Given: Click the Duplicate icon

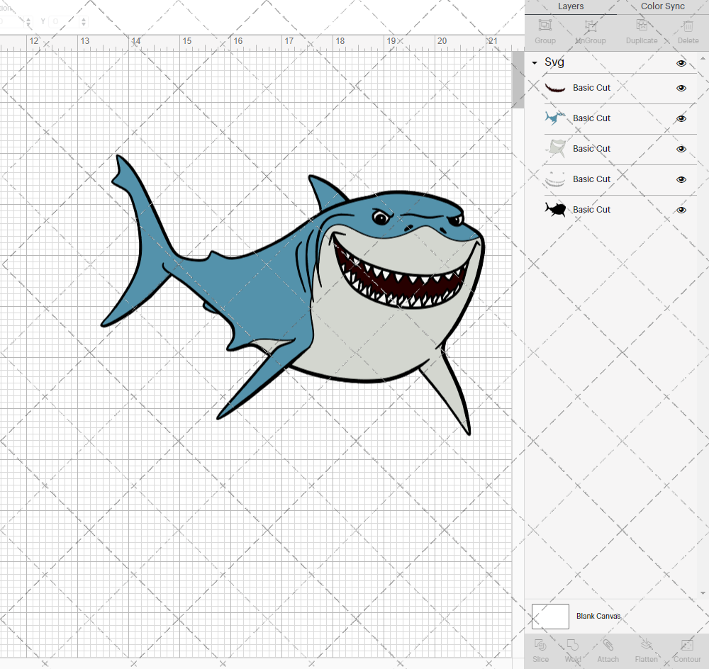Looking at the screenshot, I should pos(642,26).
